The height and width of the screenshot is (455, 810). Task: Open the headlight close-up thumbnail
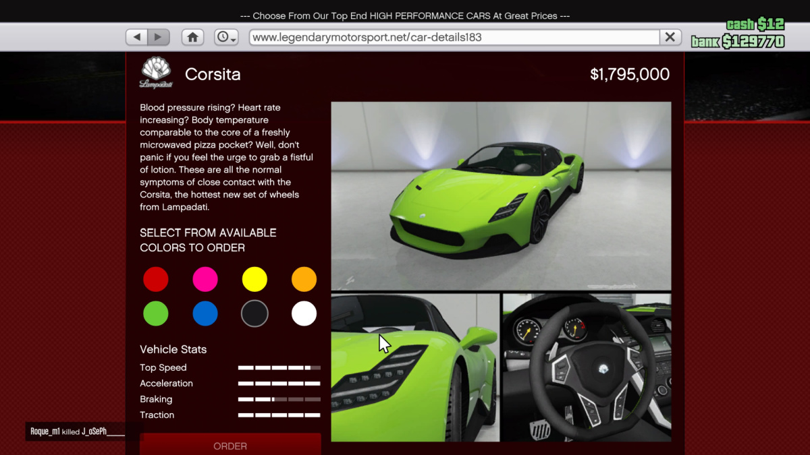click(415, 367)
